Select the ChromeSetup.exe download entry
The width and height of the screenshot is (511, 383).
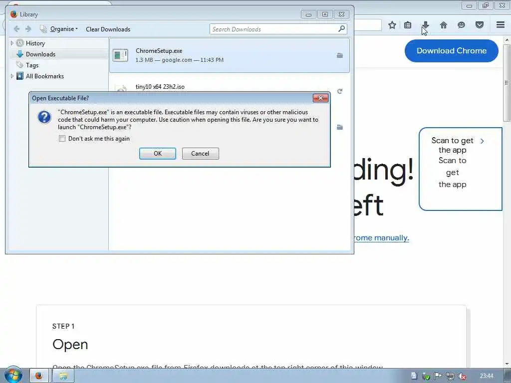coord(230,55)
